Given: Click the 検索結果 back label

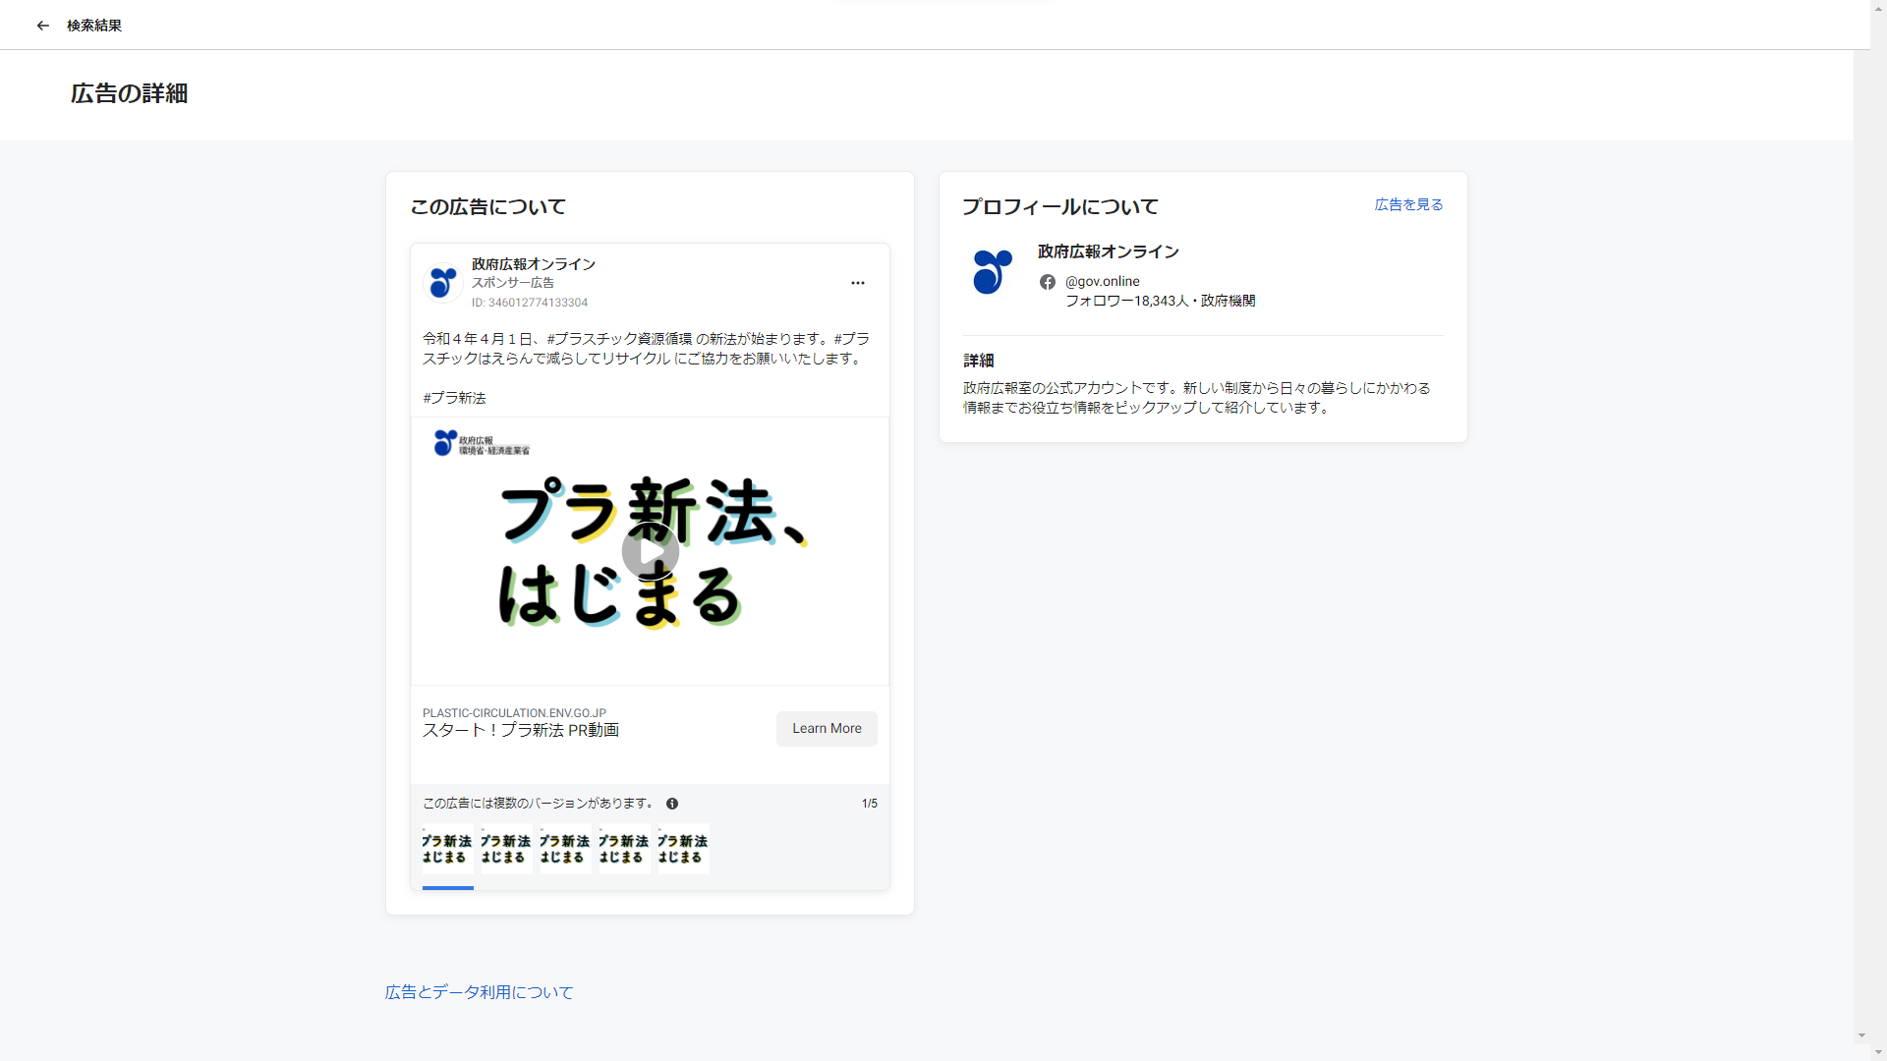Looking at the screenshot, I should 94,26.
